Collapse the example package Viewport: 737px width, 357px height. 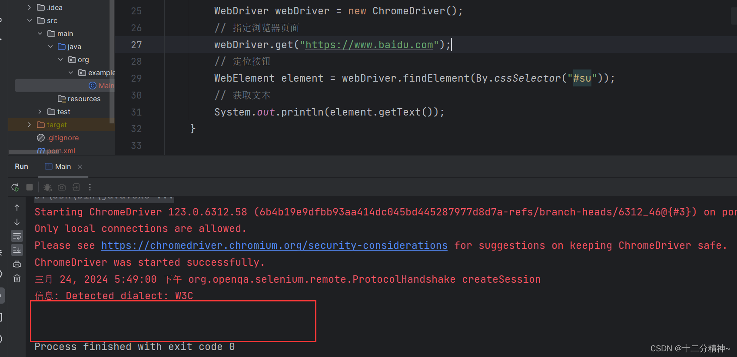coord(71,73)
